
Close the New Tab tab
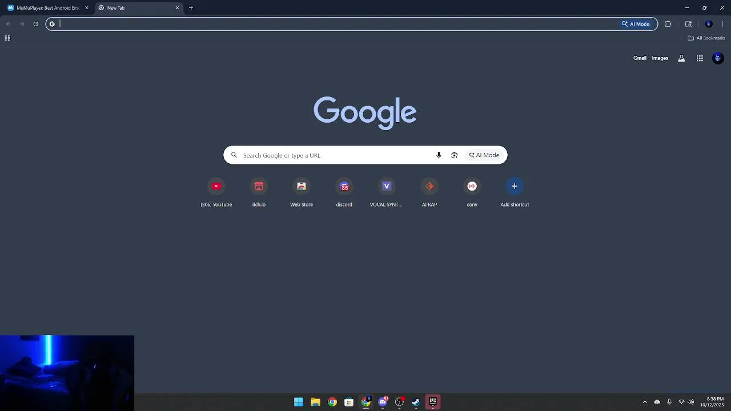177,8
